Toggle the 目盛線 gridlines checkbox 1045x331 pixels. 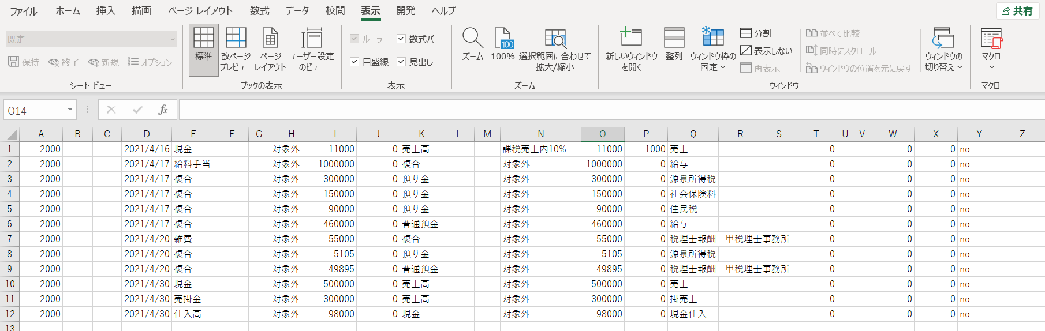pyautogui.click(x=354, y=62)
